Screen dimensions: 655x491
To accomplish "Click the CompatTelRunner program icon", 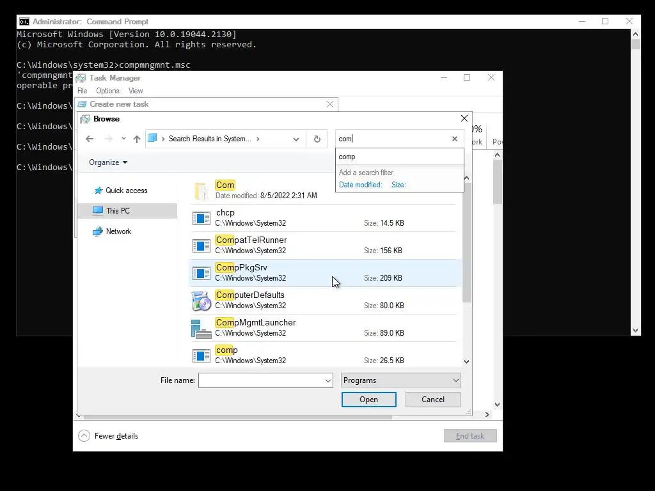I will click(x=201, y=245).
